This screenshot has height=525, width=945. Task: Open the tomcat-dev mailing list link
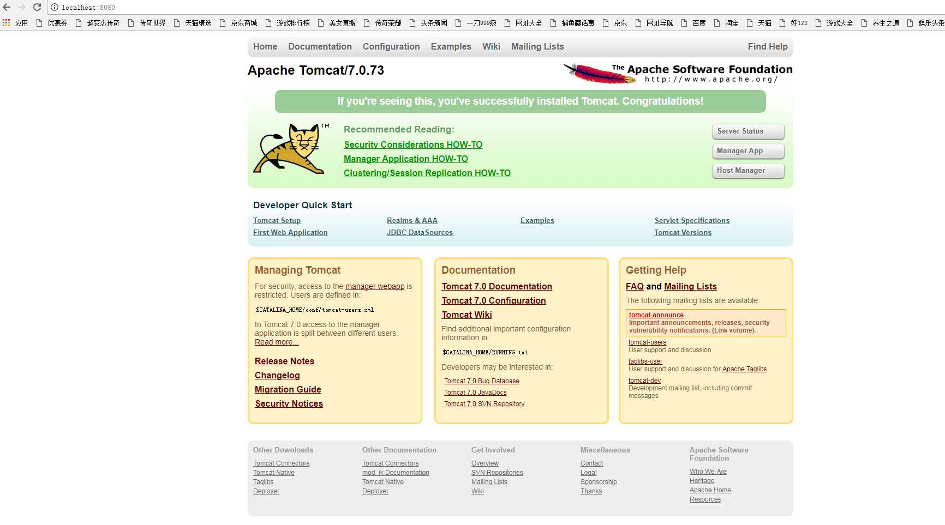coord(644,381)
